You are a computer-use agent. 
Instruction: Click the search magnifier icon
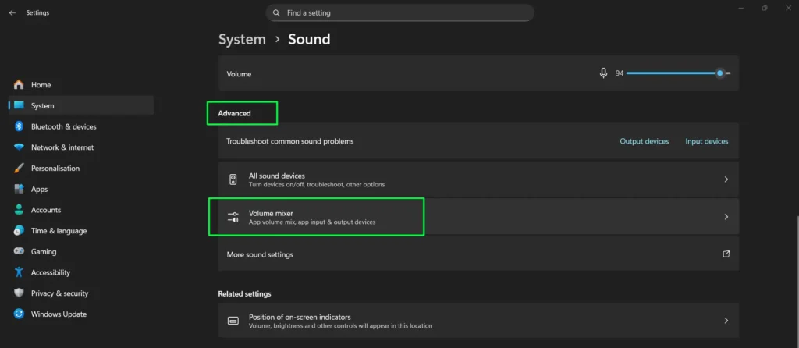point(276,12)
